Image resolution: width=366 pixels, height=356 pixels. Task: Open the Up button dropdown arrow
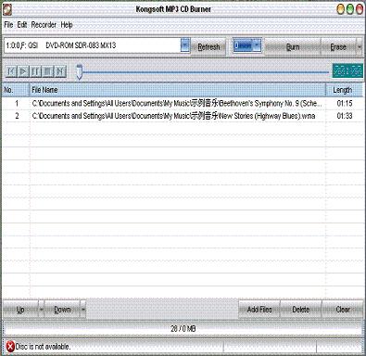(41, 310)
